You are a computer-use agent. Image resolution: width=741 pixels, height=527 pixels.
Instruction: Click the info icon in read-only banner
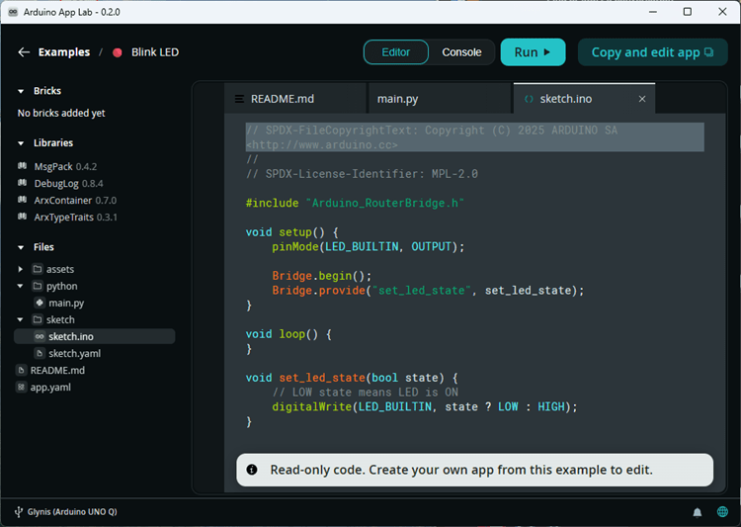(x=252, y=470)
